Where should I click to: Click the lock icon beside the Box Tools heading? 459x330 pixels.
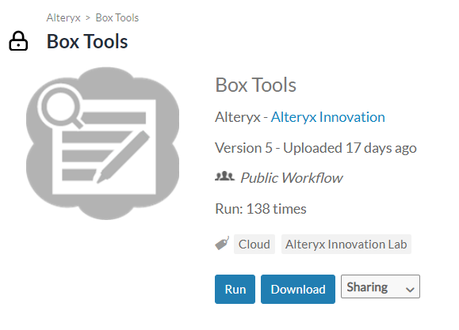18,41
